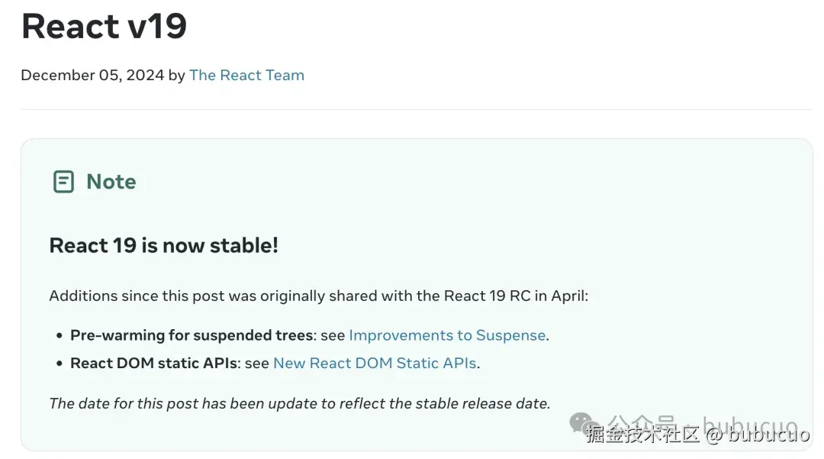Image resolution: width=824 pixels, height=459 pixels.
Task: Click the React v19 page title
Action: (105, 26)
